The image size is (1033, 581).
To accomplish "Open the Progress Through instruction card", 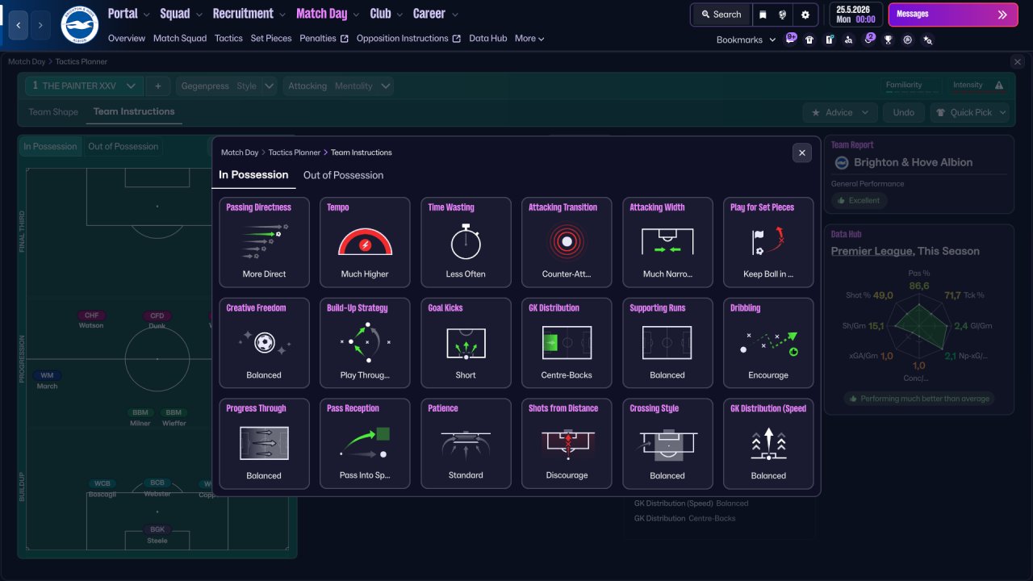I will coord(264,444).
